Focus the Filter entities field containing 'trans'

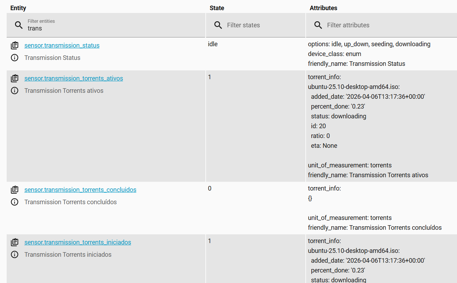[112, 28]
